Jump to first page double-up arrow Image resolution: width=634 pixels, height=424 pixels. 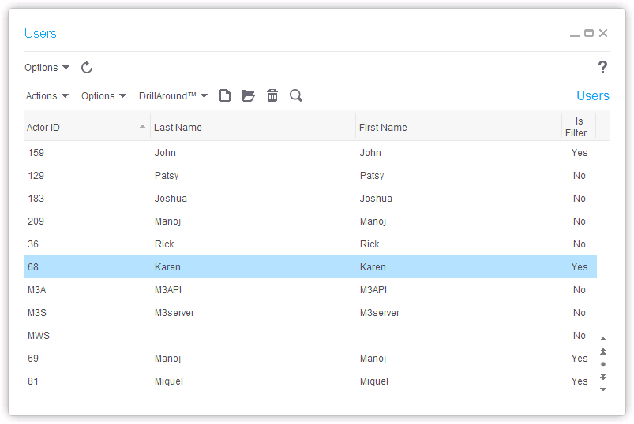[x=603, y=351]
